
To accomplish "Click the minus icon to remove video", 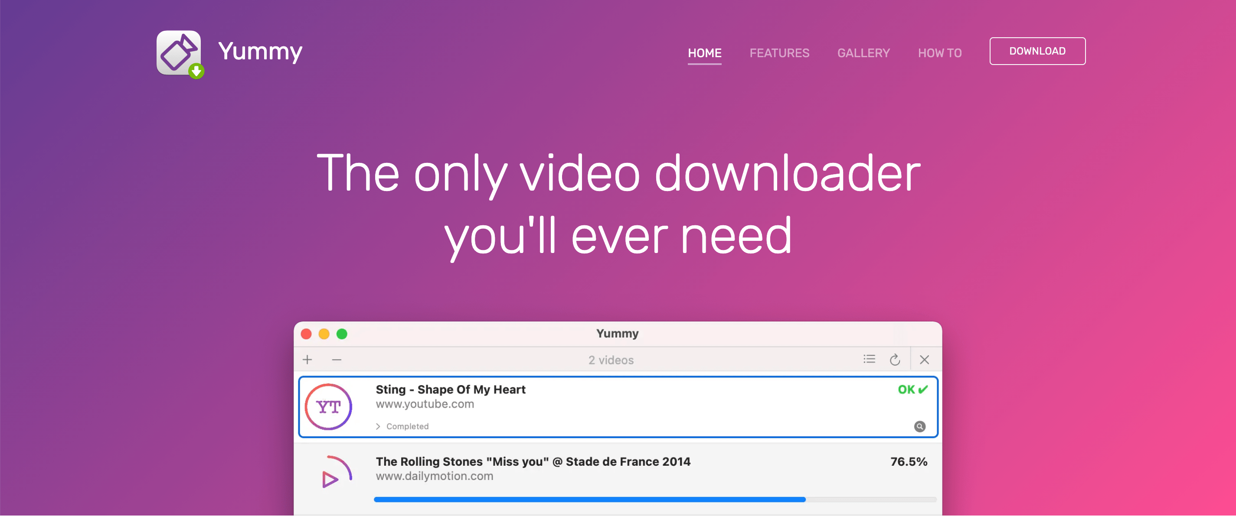I will [337, 360].
